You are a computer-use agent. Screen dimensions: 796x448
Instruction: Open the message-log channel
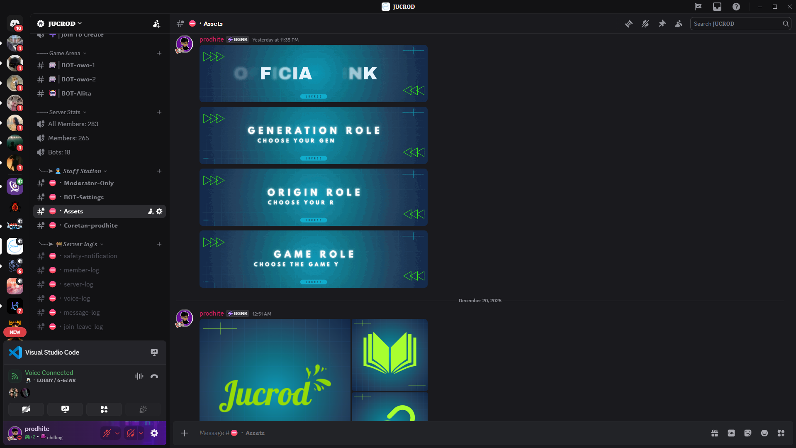coord(100,313)
